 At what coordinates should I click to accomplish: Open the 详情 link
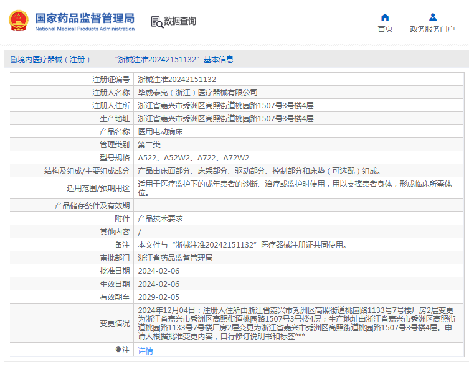pos(145,351)
